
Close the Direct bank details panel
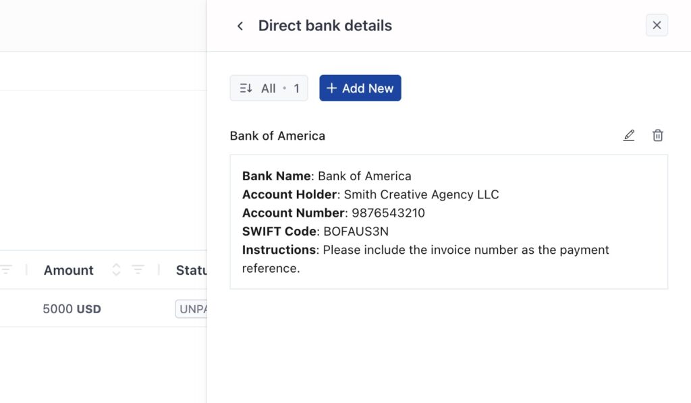point(657,25)
